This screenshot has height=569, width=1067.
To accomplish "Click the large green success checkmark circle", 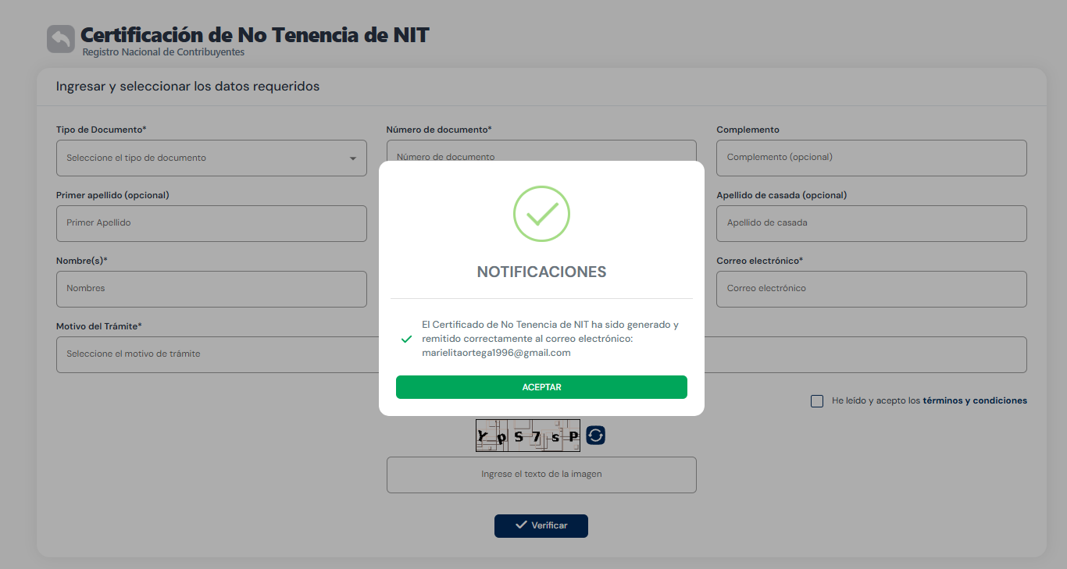I will pyautogui.click(x=541, y=214).
